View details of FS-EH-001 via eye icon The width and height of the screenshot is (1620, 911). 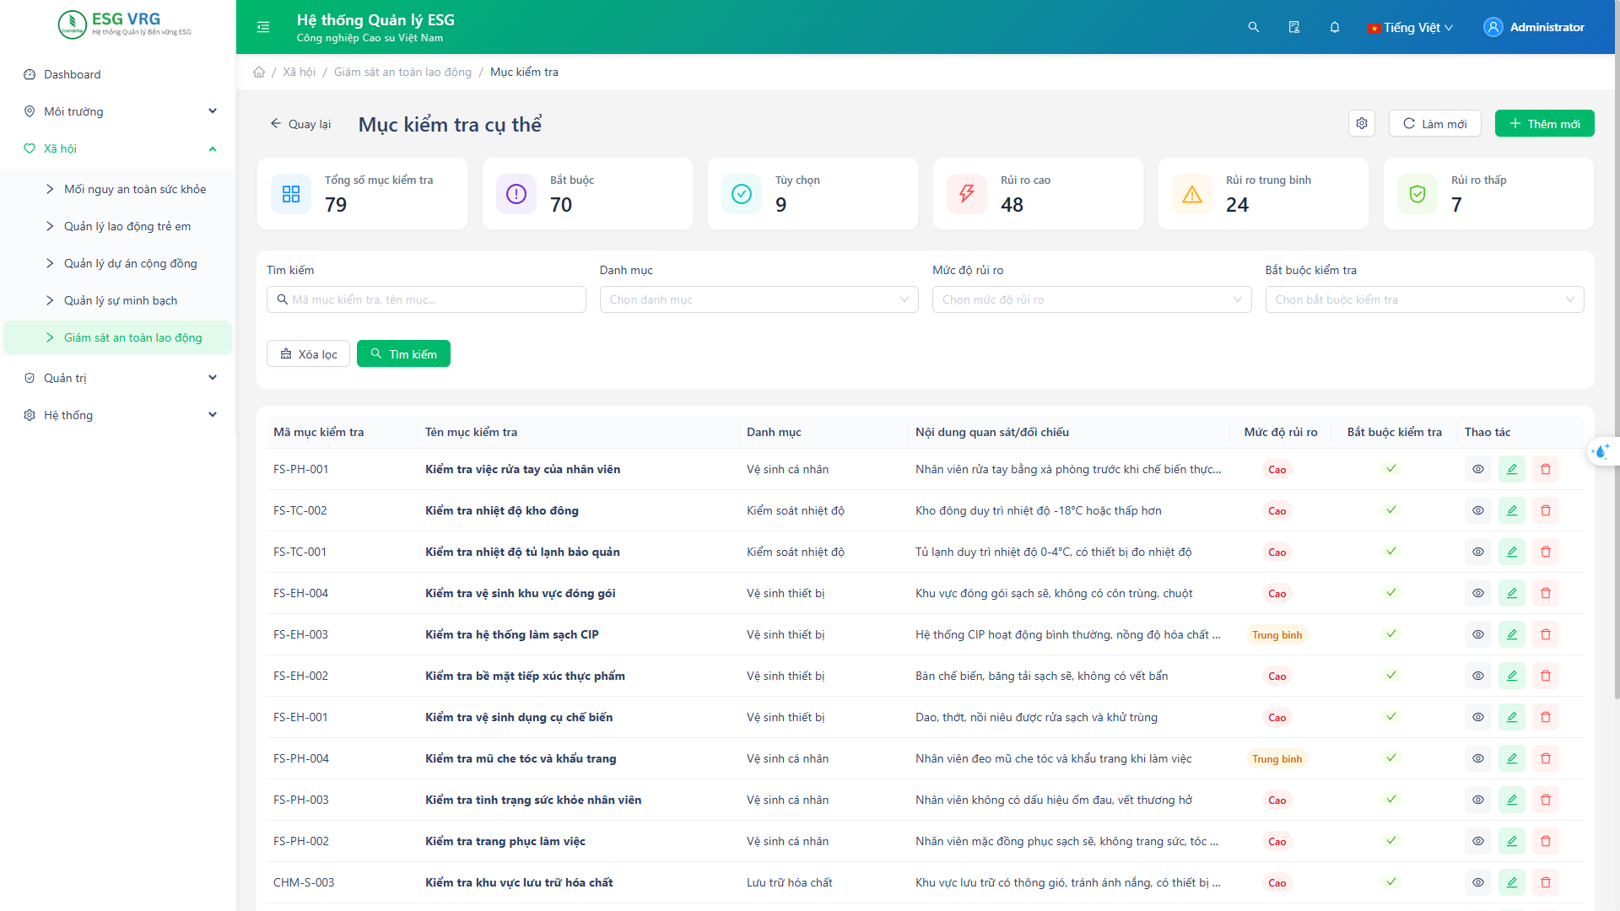click(x=1478, y=717)
